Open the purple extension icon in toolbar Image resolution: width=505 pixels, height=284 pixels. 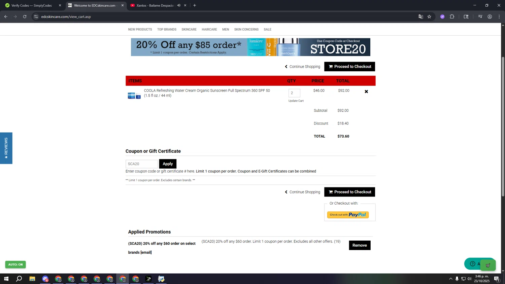click(x=442, y=16)
